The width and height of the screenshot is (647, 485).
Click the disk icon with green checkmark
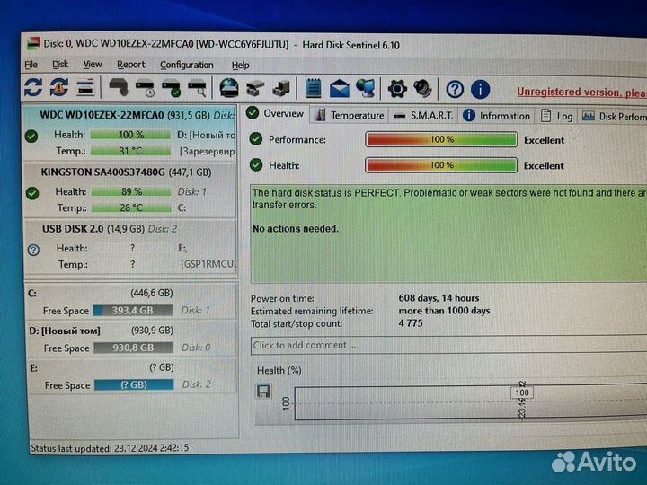tap(172, 88)
